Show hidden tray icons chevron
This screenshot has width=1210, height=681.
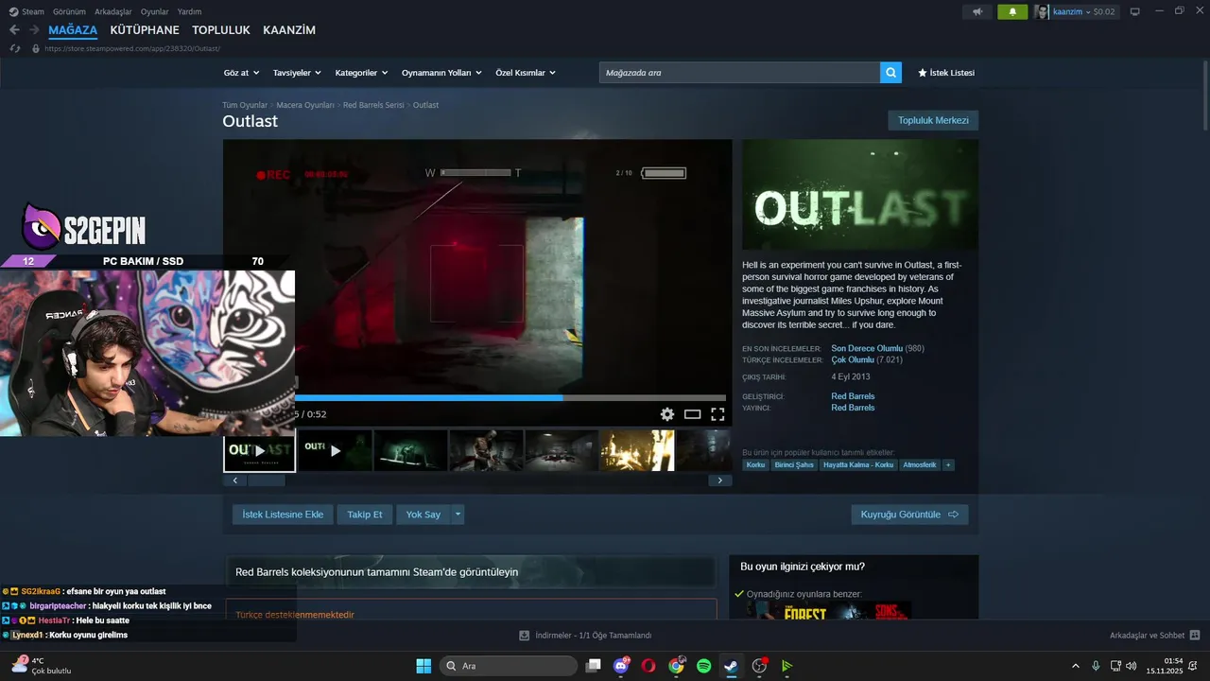pos(1075,666)
